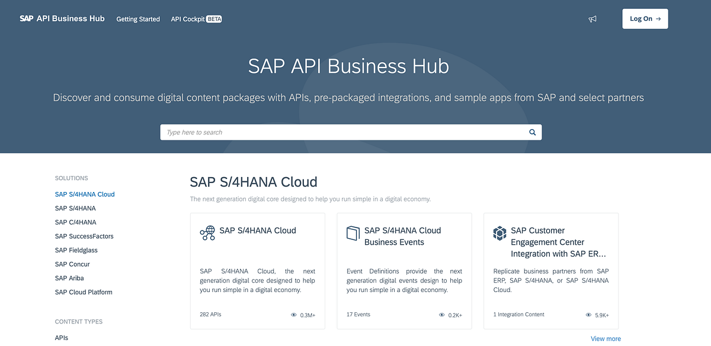The height and width of the screenshot is (346, 711).
Task: Click the eye icon next to 5.9K+ views
Action: [588, 315]
